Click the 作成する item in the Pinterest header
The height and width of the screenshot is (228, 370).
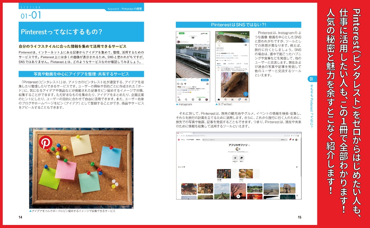(x=198, y=139)
